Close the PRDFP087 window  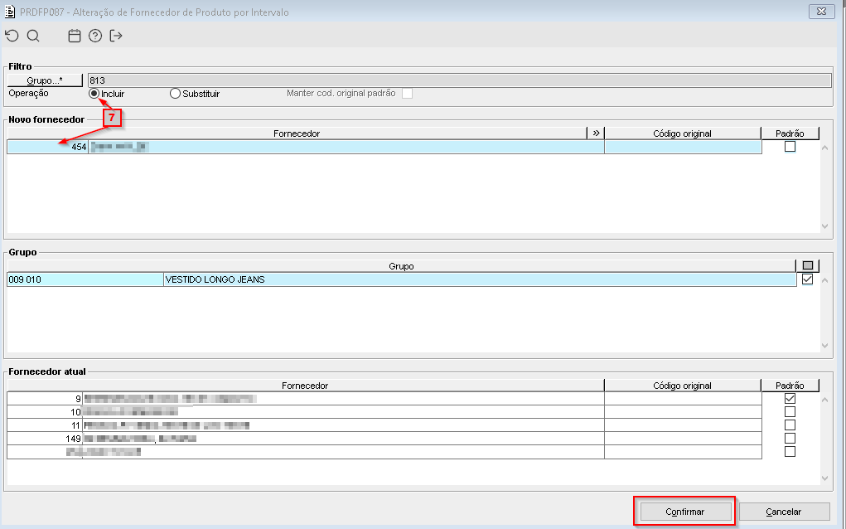coord(822,12)
